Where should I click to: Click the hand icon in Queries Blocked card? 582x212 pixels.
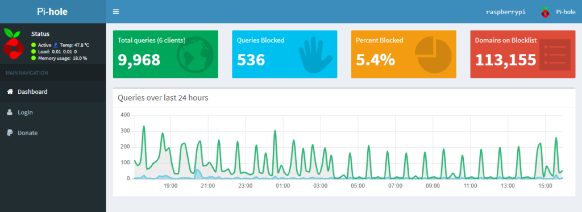pyautogui.click(x=315, y=55)
